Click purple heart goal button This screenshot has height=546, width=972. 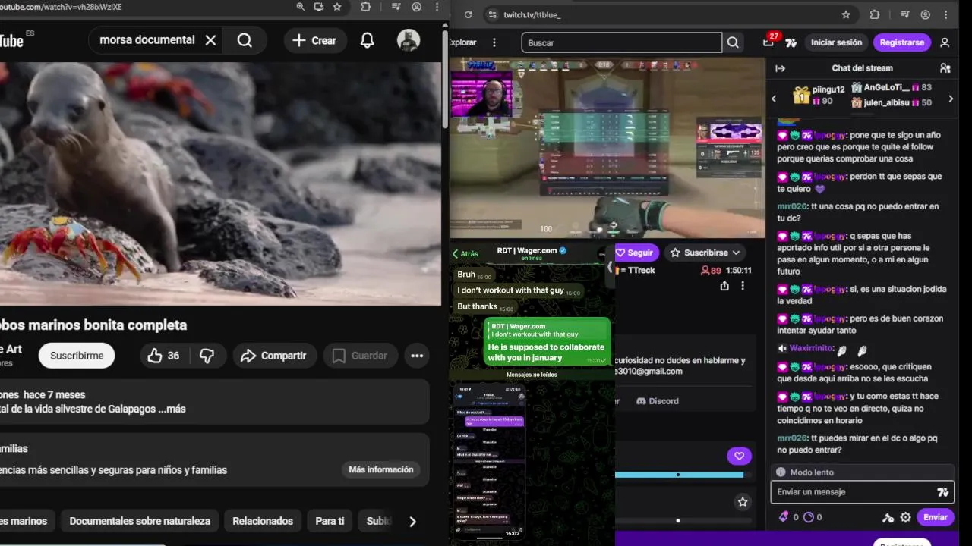[x=739, y=456]
